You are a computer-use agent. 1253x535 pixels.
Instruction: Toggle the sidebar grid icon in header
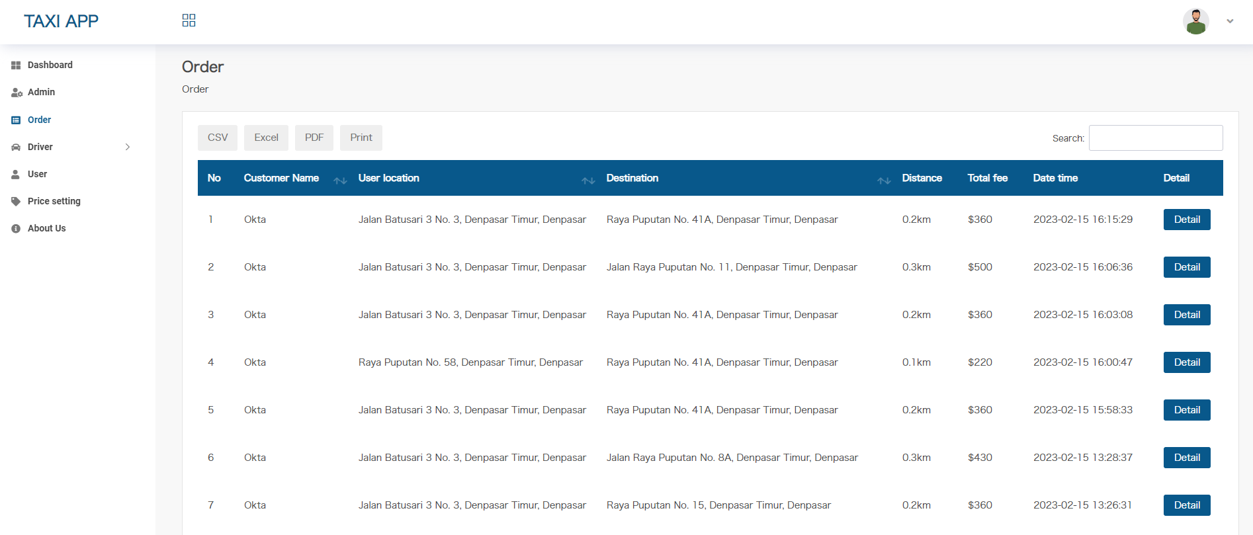click(x=189, y=21)
